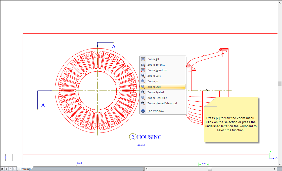Screen dimensions: 282x171
Task: Go to the previous sheet tab arrow
Action: pyautogui.click(x=6, y=169)
